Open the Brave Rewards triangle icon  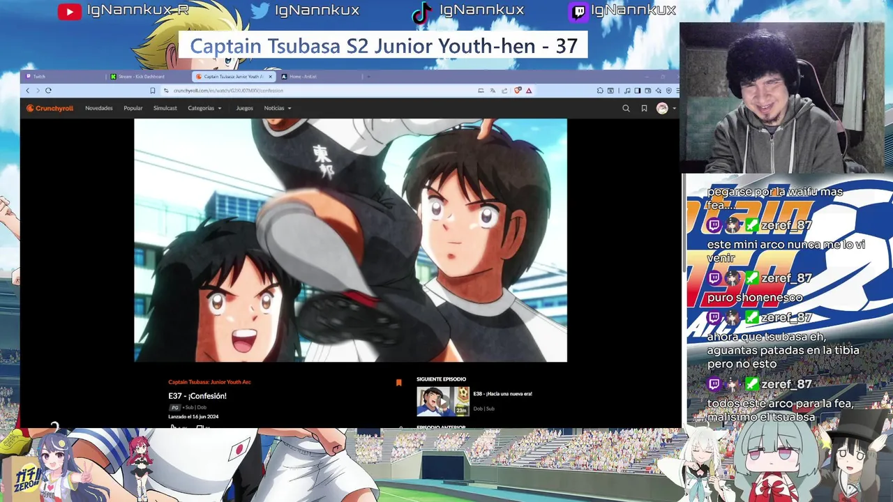pos(529,91)
